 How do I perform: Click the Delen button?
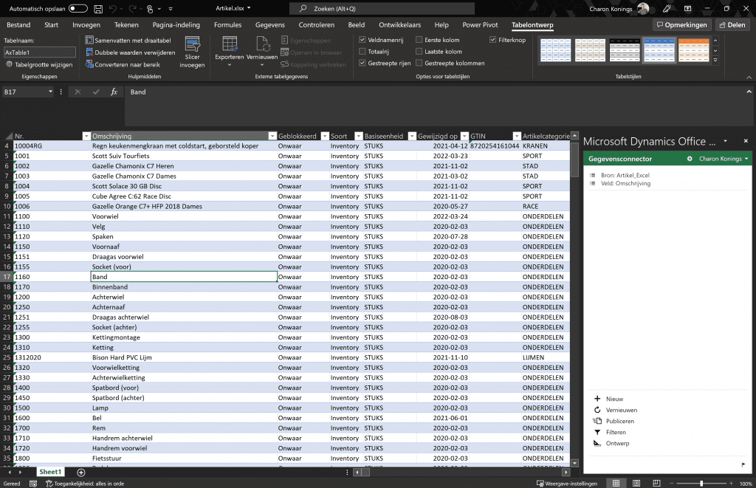click(x=732, y=25)
